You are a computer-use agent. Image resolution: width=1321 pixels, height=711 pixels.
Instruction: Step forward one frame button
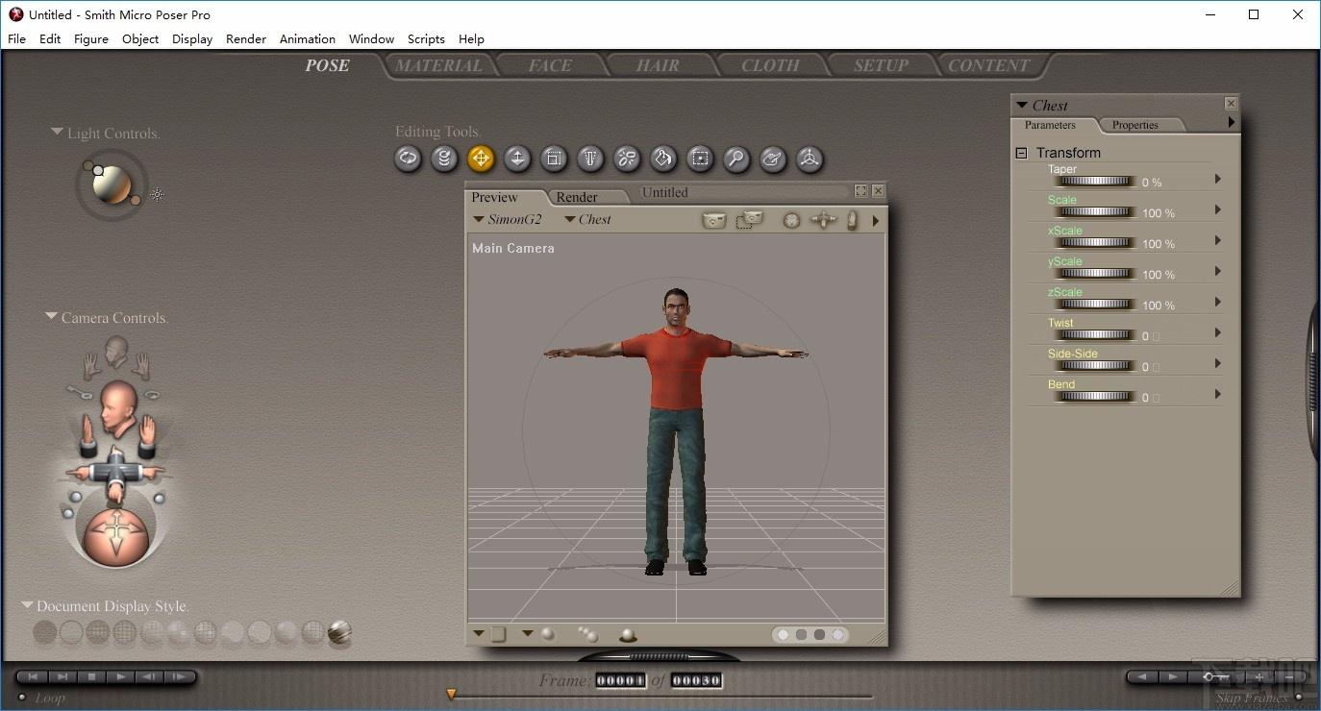[179, 676]
